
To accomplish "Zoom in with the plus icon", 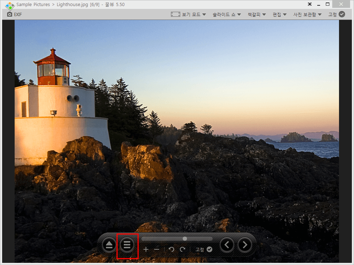I will pos(146,249).
